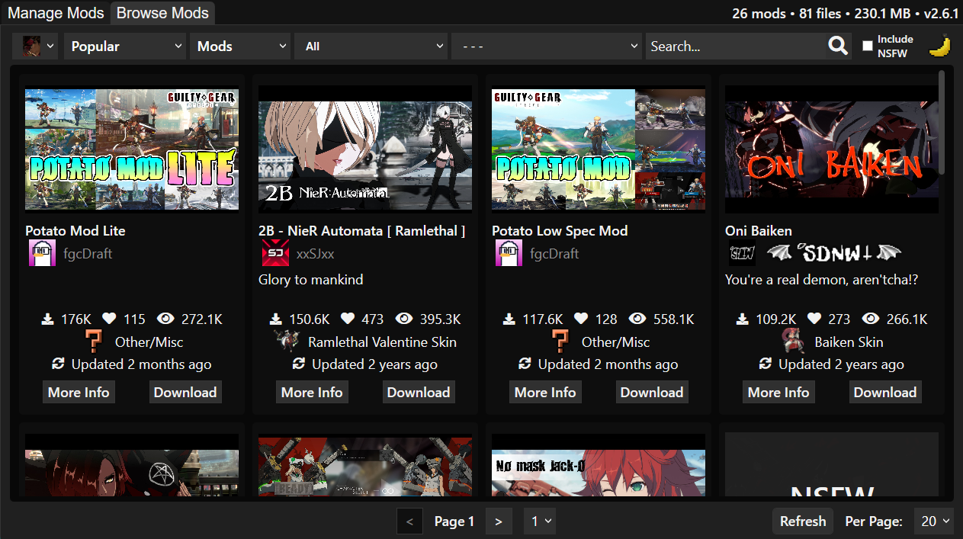
Task: Select the Browse Mods tab
Action: tap(162, 13)
